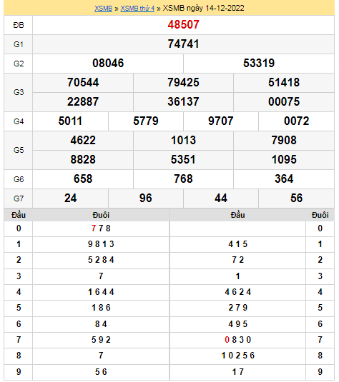339x382 pixels.
Task: Select loto values '5 9 2'
Action: [101, 340]
